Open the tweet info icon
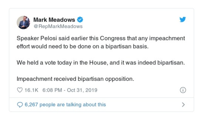This screenshot has height=124, width=203. (183, 90)
